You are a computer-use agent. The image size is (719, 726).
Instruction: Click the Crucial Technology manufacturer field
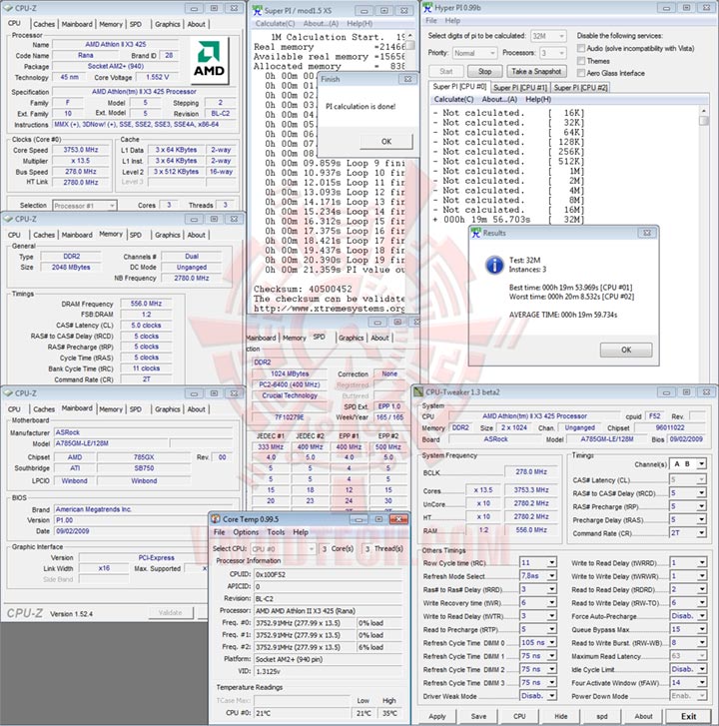pos(290,395)
